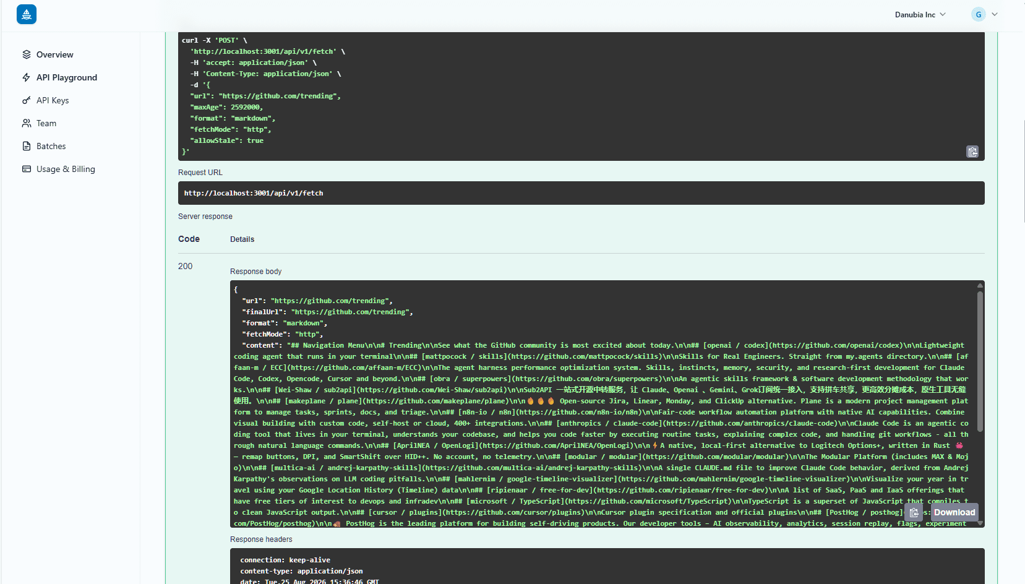Open the Overview page
The width and height of the screenshot is (1025, 584).
pyautogui.click(x=55, y=54)
